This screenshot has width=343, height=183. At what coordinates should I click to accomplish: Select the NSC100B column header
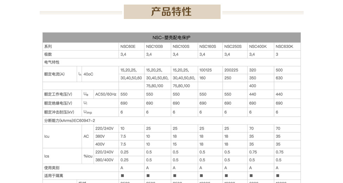tap(154, 47)
